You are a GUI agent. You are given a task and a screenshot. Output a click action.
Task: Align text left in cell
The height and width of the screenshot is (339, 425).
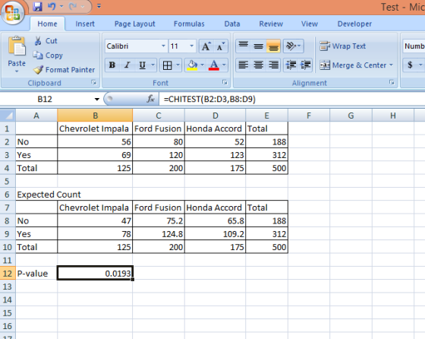point(244,65)
